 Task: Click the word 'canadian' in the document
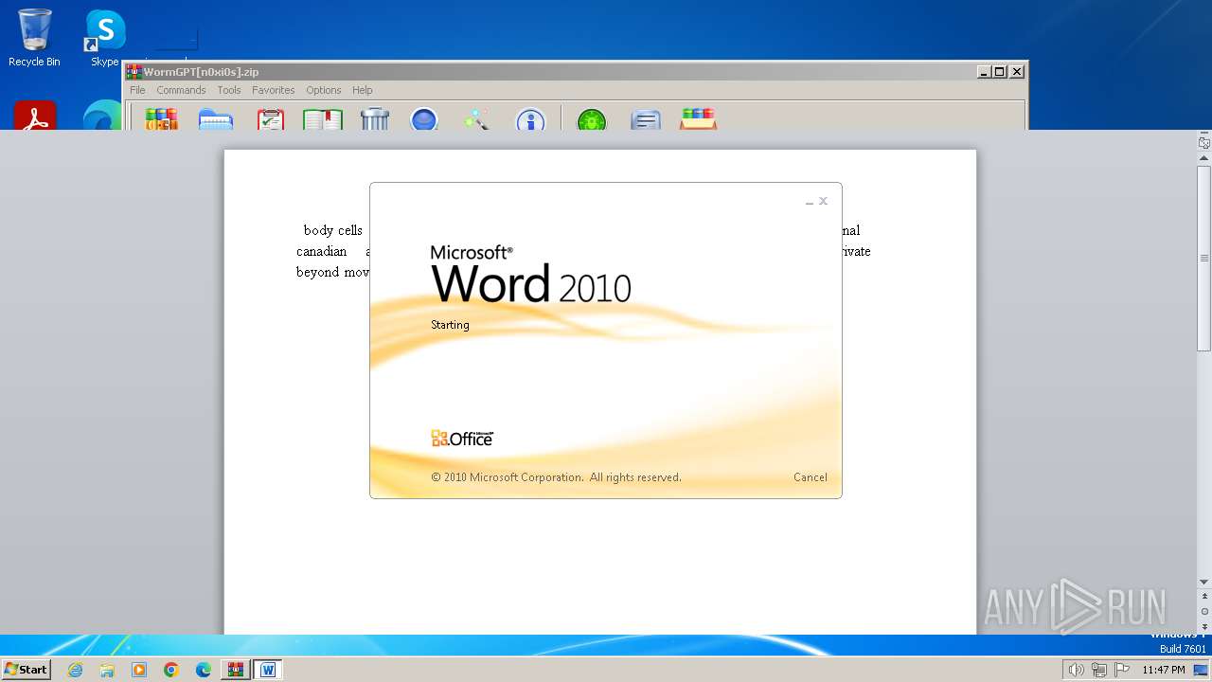[322, 251]
